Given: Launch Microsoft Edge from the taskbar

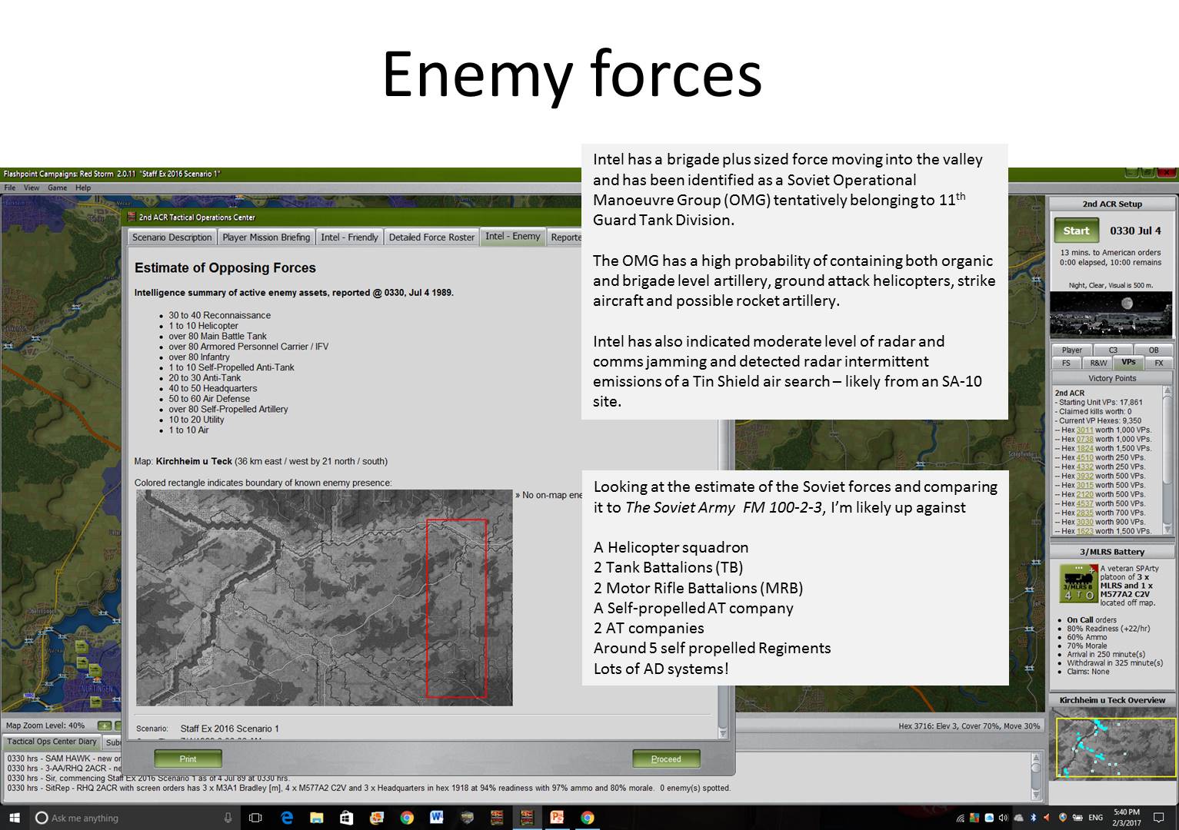Looking at the screenshot, I should [287, 818].
